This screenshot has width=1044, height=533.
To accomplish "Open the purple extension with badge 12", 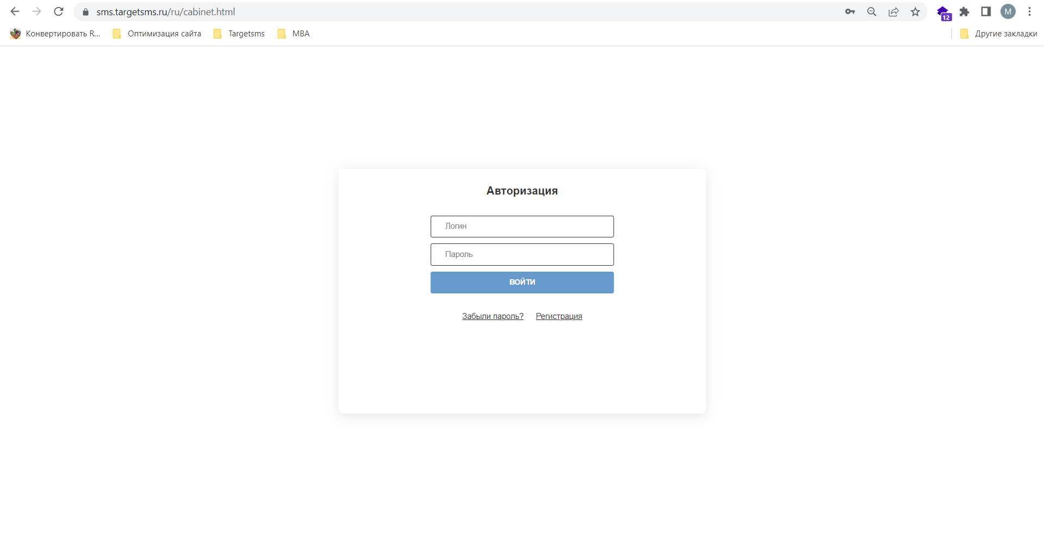I will point(943,12).
